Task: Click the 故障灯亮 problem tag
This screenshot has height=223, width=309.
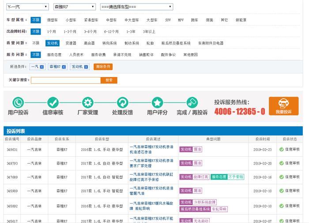Action: [201, 177]
